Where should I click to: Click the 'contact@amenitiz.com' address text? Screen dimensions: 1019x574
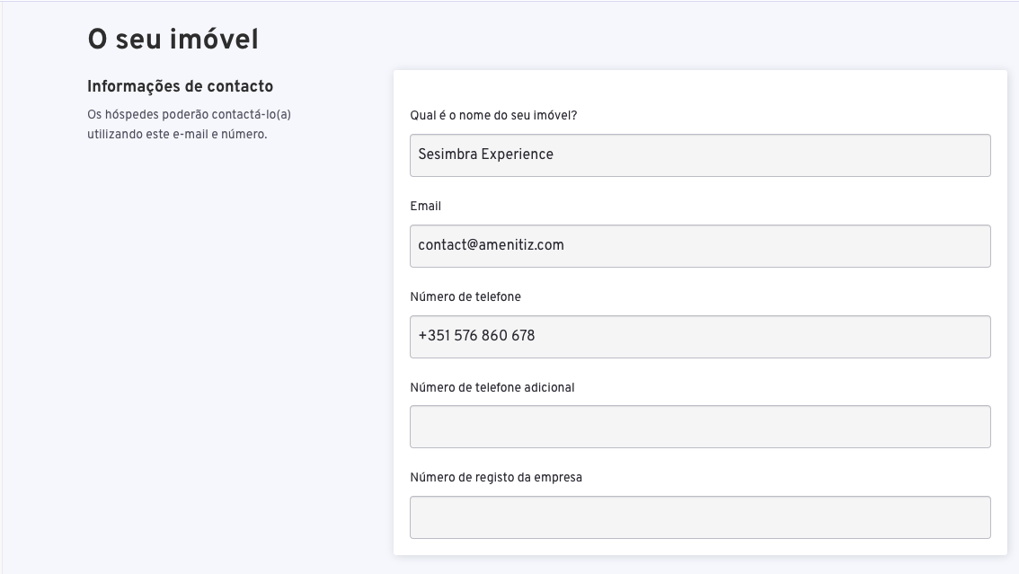coord(491,245)
